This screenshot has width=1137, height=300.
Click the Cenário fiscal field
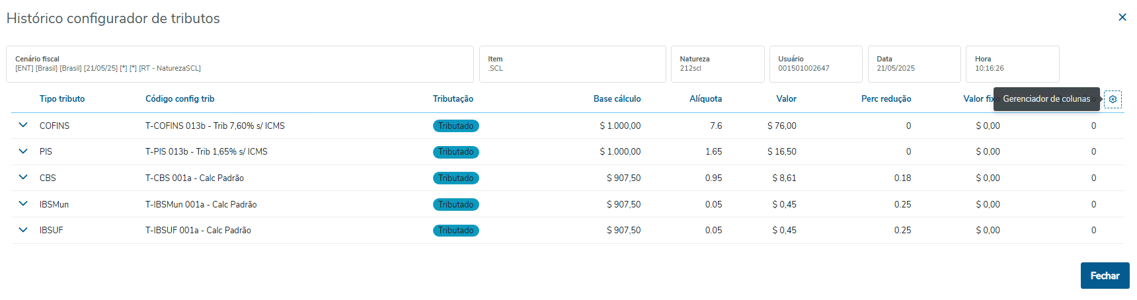point(240,64)
